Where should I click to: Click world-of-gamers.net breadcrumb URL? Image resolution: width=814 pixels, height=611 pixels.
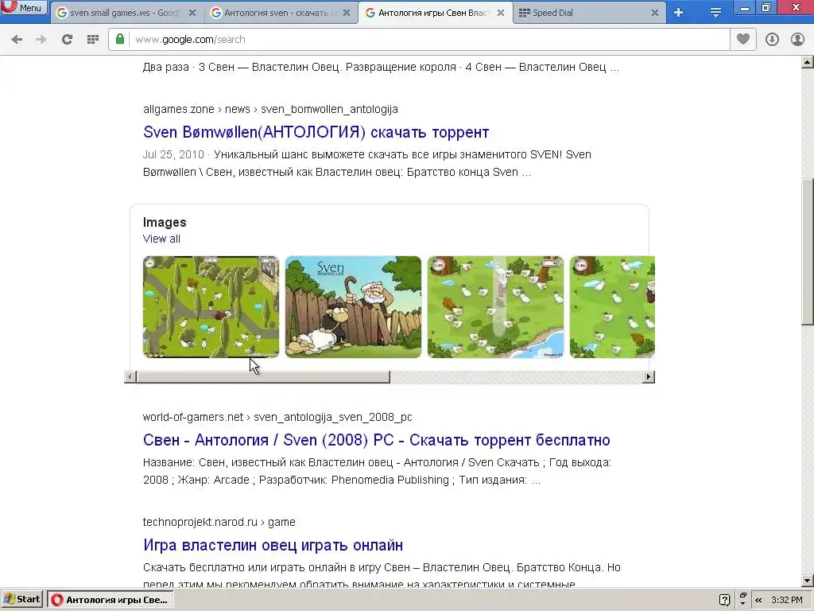[277, 417]
